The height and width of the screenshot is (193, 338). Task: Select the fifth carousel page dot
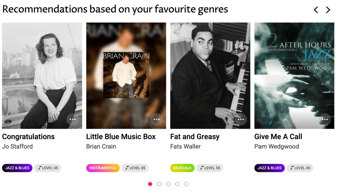(186, 184)
